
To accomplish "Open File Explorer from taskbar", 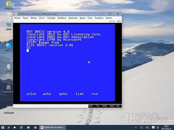I will (x=28, y=127).
